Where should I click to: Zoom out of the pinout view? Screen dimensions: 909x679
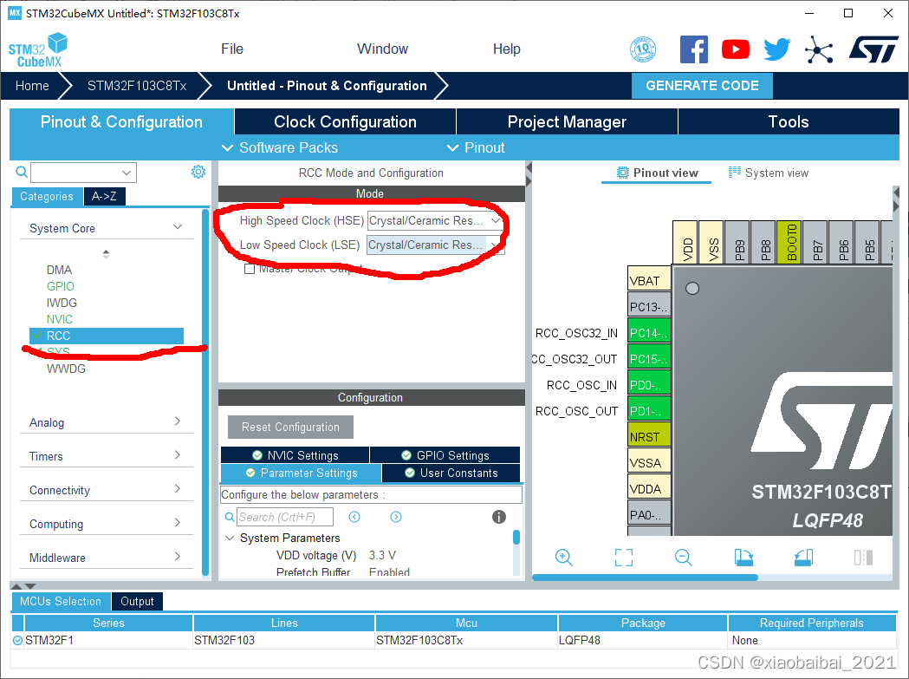(x=684, y=558)
